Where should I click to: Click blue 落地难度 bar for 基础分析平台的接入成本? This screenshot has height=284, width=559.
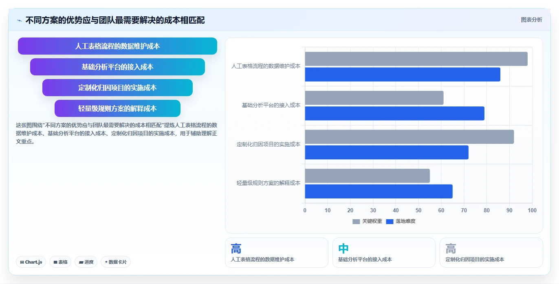[x=394, y=113]
